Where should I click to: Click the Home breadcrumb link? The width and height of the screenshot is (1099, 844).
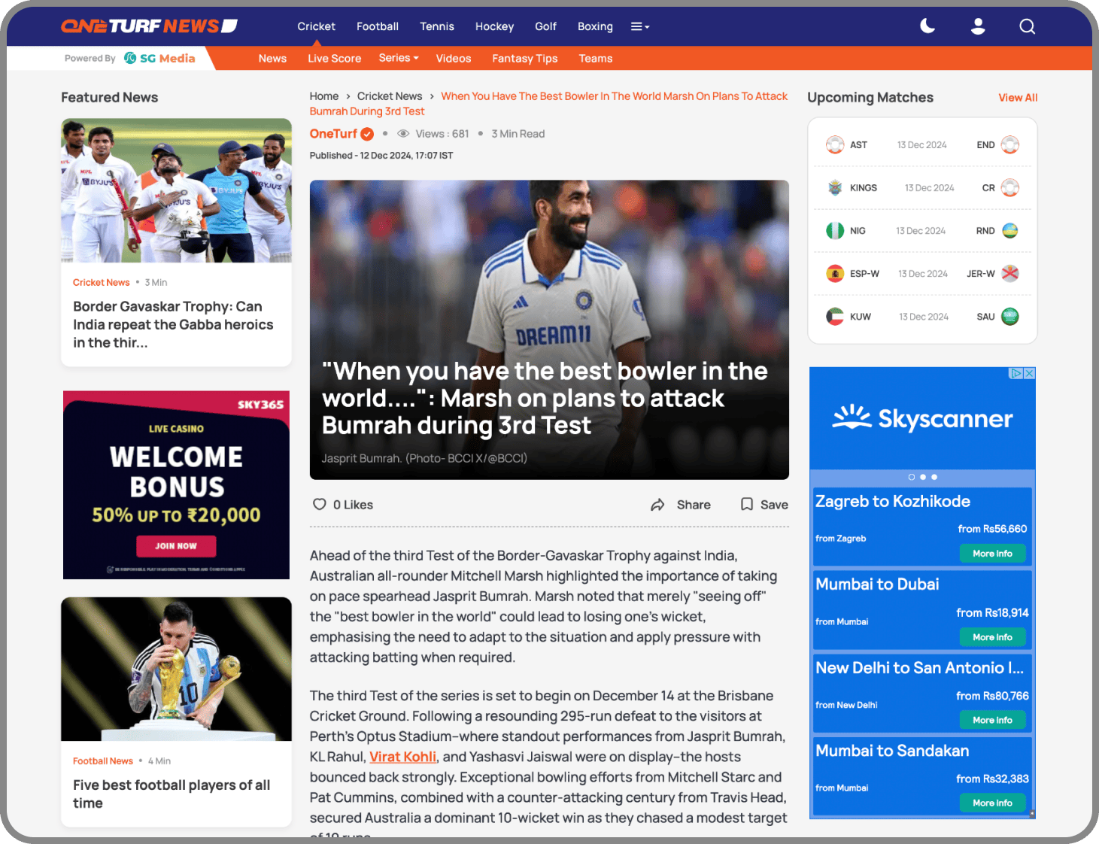(324, 96)
